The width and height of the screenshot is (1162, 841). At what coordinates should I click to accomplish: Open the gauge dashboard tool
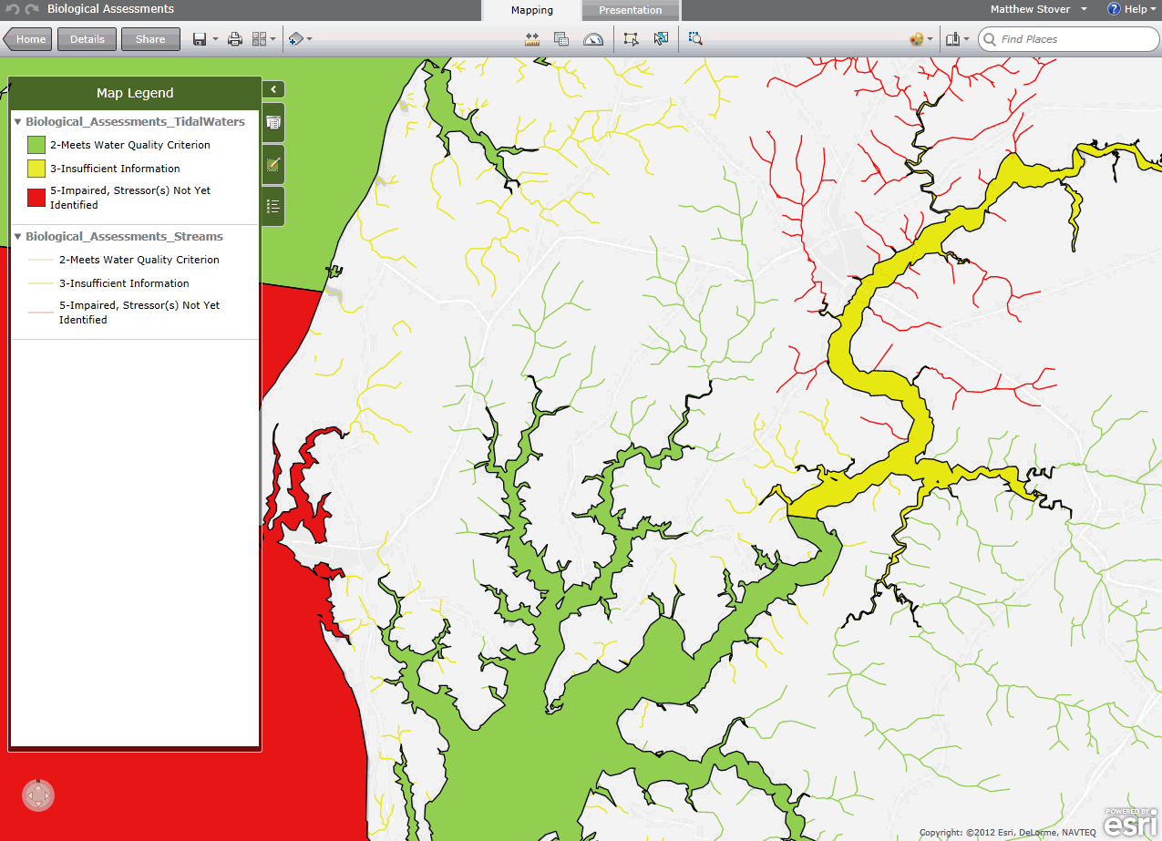coord(593,39)
